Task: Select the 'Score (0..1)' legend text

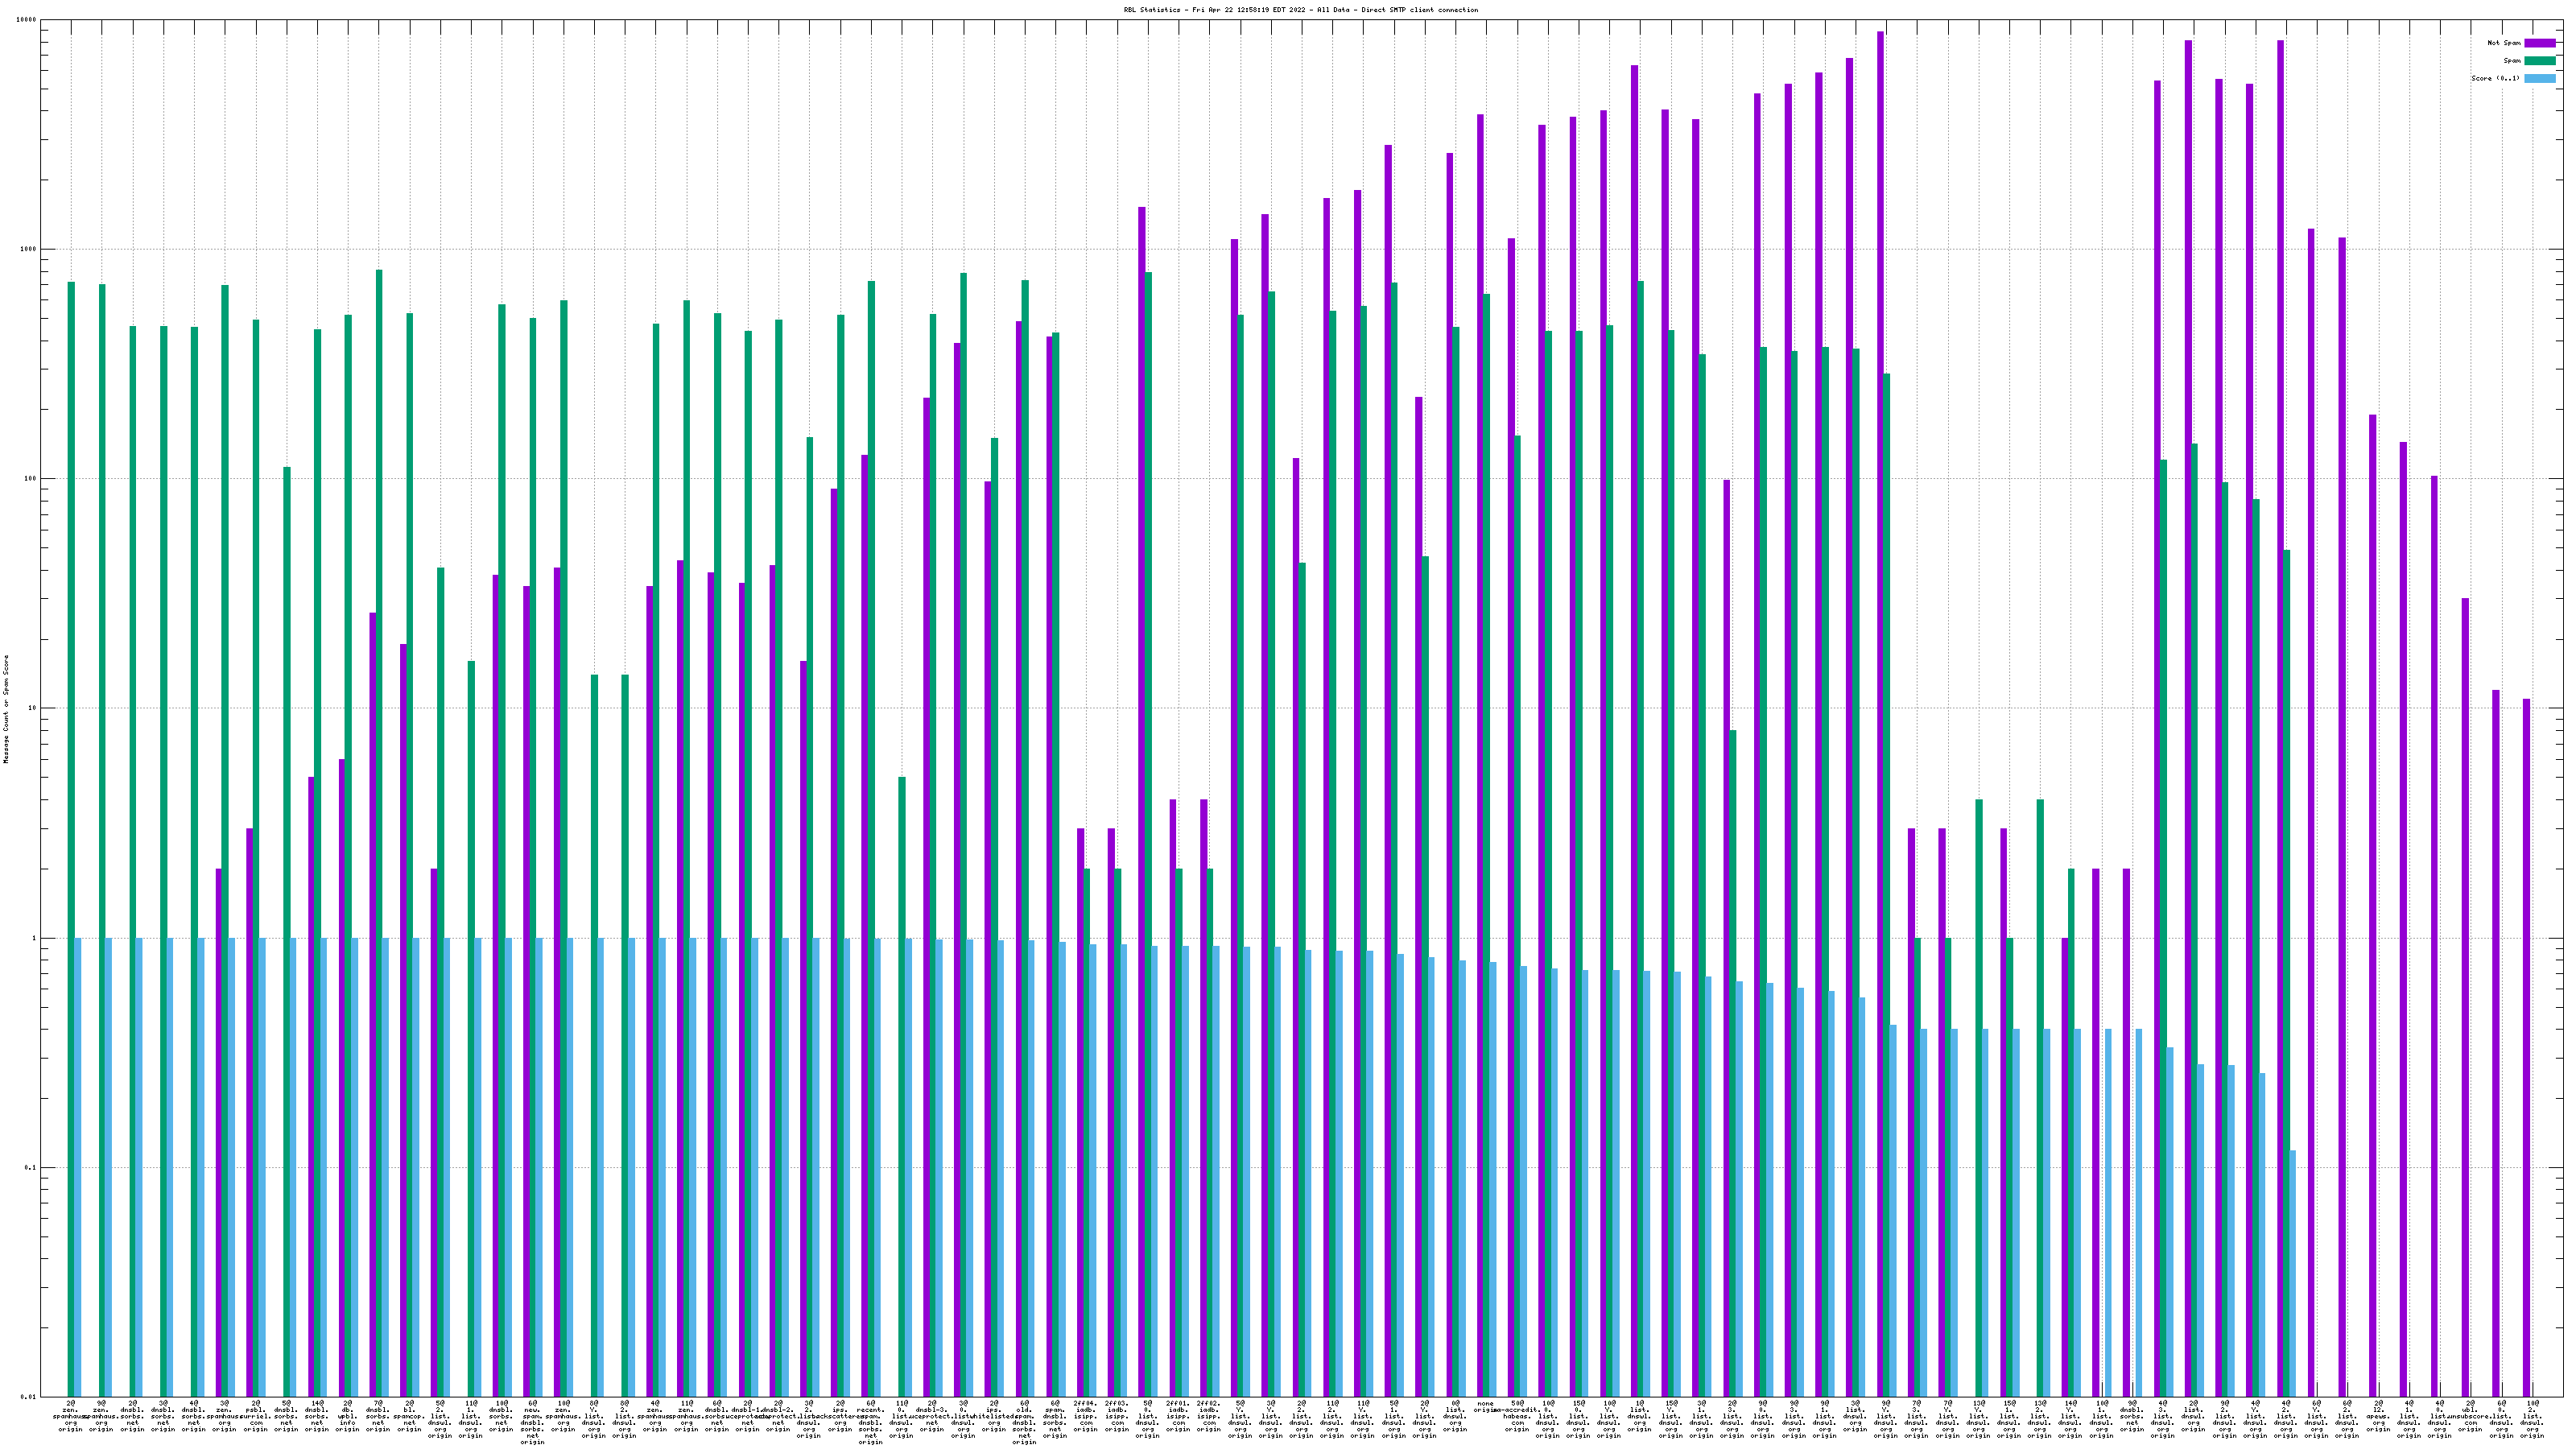Action: point(2495,79)
